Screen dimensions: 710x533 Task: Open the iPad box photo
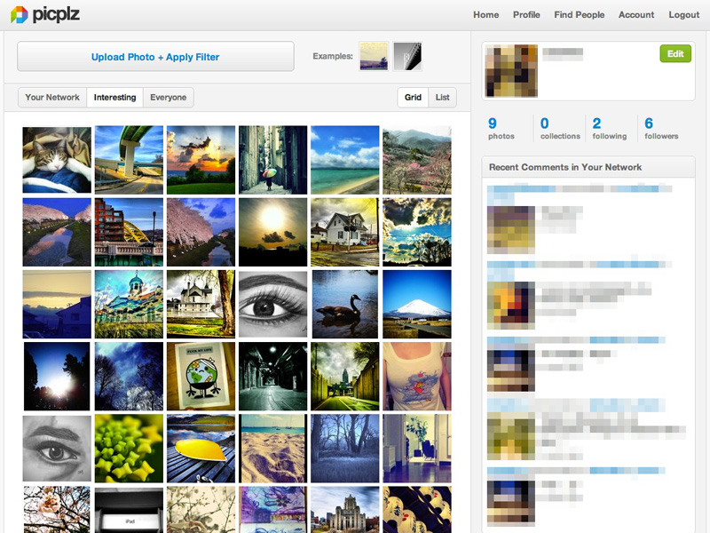tap(129, 509)
